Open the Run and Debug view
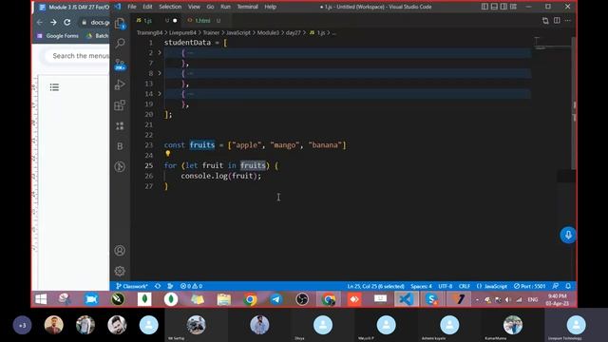Viewport: 608px width, 342px height. [x=121, y=85]
